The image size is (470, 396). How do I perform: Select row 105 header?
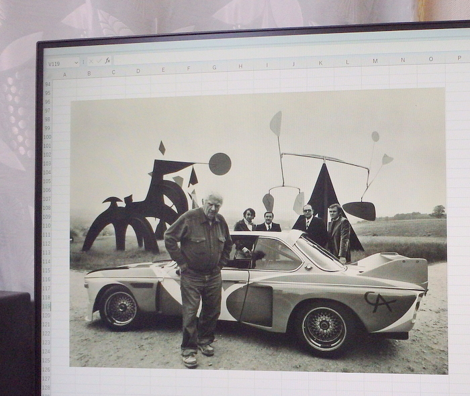[x=47, y=181]
